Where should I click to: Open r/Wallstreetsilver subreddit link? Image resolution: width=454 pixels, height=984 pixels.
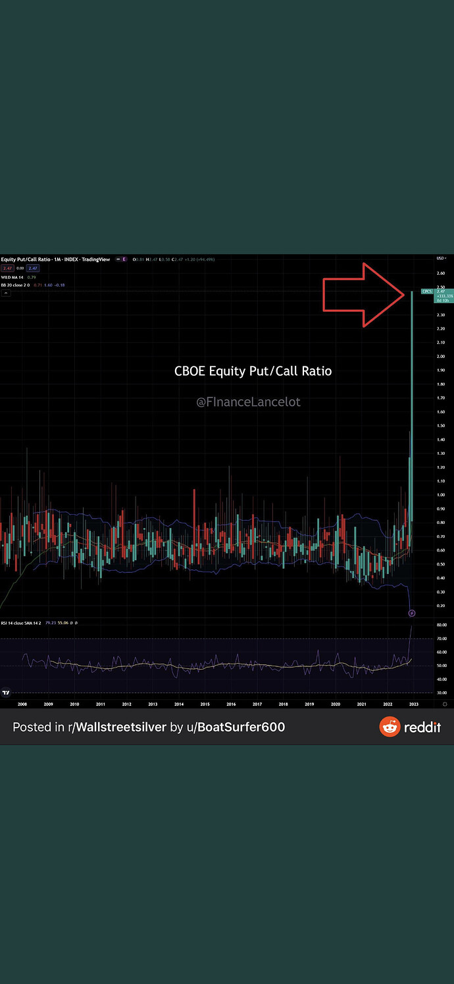click(x=117, y=727)
